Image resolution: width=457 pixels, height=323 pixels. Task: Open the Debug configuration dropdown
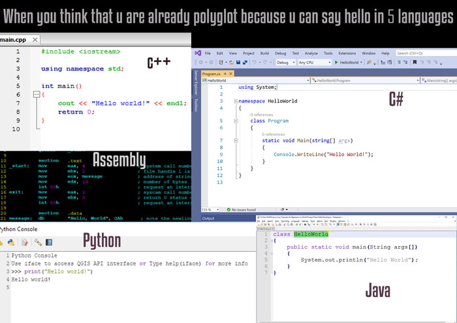pos(285,63)
